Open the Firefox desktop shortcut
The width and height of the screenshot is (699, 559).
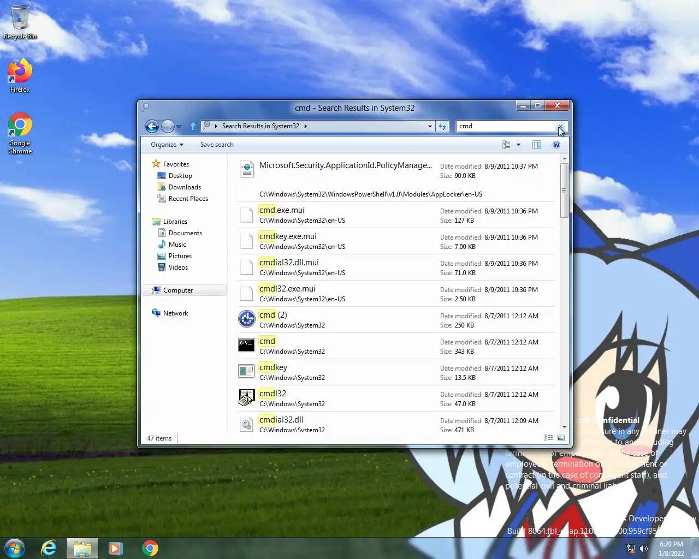coord(20,75)
